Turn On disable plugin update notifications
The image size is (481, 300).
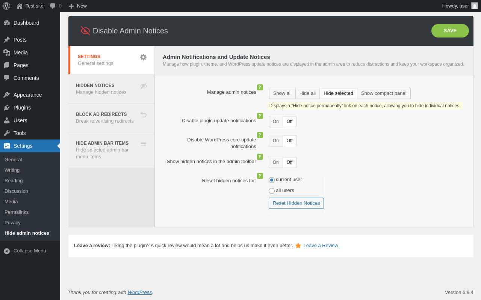[x=276, y=121]
